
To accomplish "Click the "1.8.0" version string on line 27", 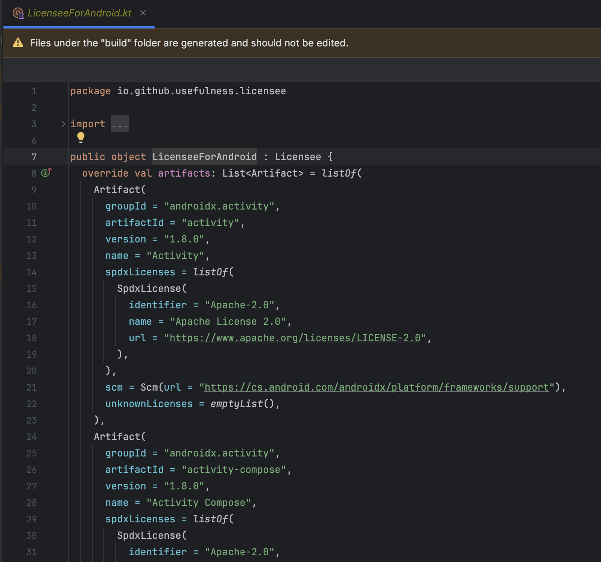I will tap(184, 486).
